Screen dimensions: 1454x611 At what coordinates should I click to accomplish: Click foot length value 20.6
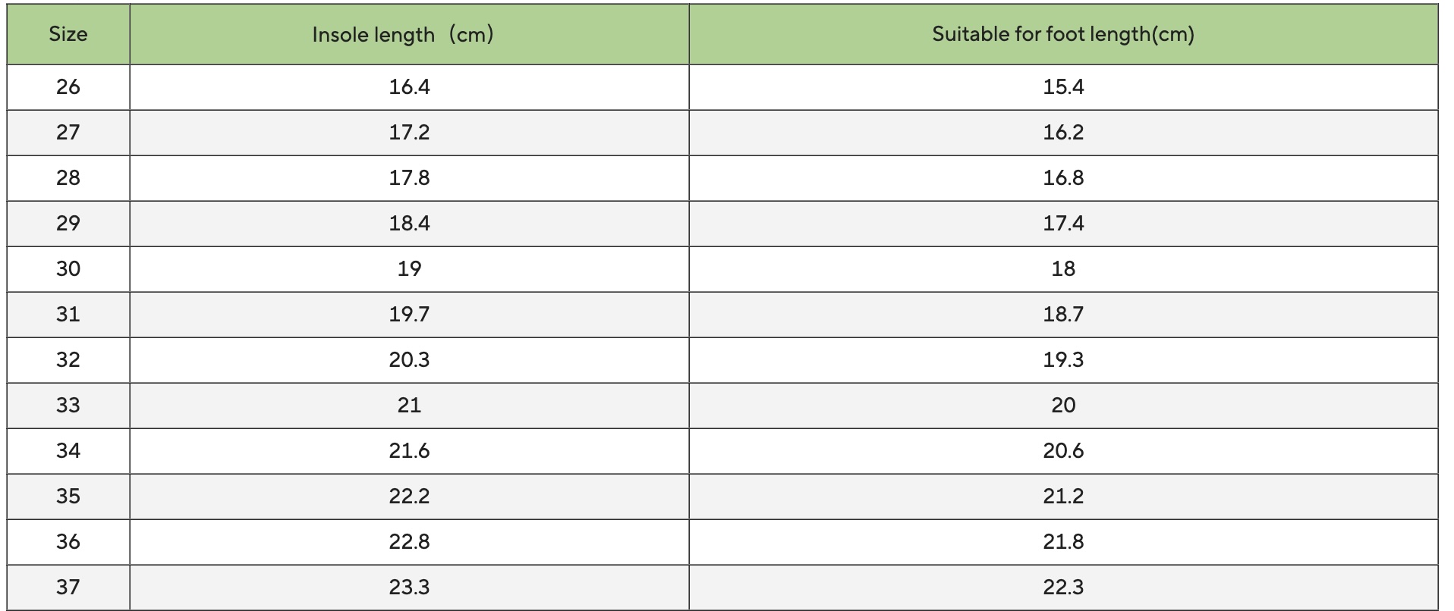1063,451
